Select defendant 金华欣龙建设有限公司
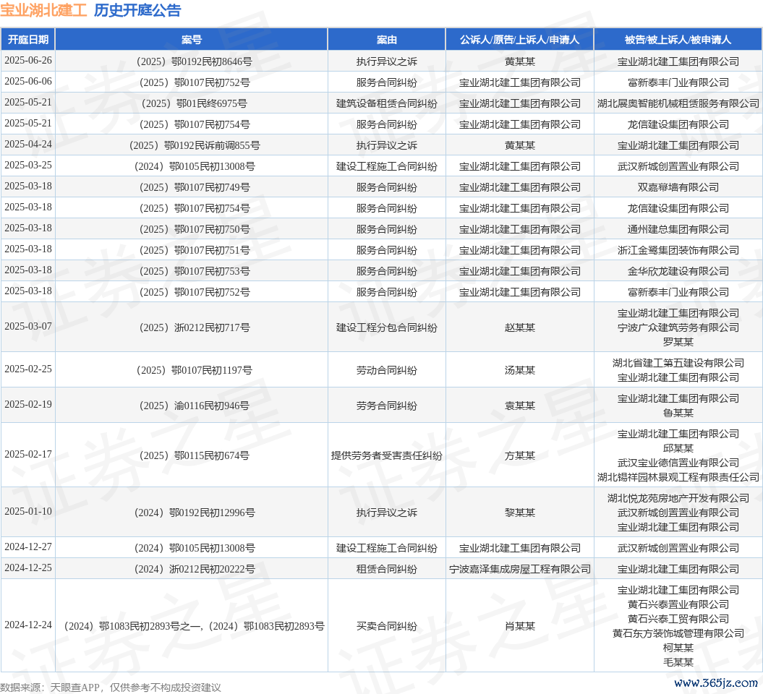 [x=678, y=271]
